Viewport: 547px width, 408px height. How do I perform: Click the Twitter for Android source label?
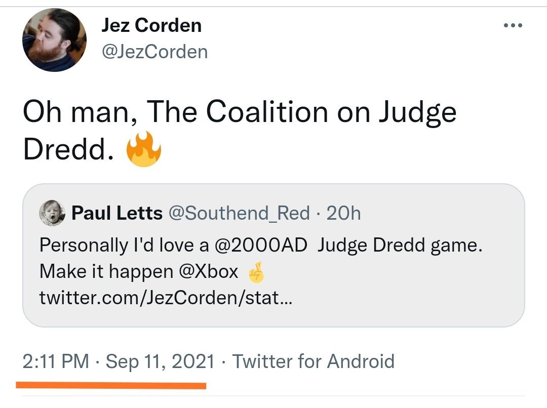tap(313, 361)
